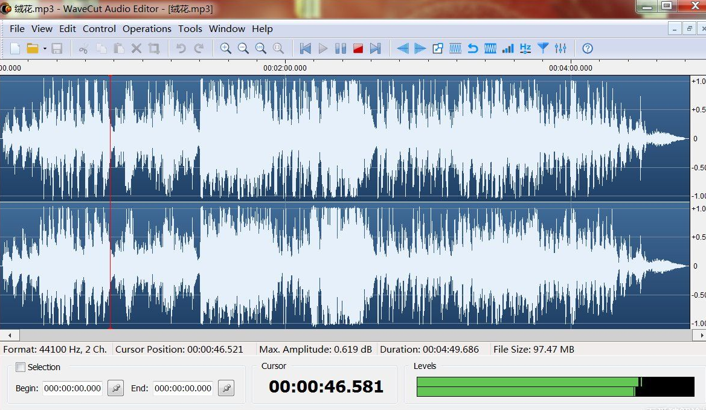
Task: Zoom out of the waveform
Action: (243, 48)
